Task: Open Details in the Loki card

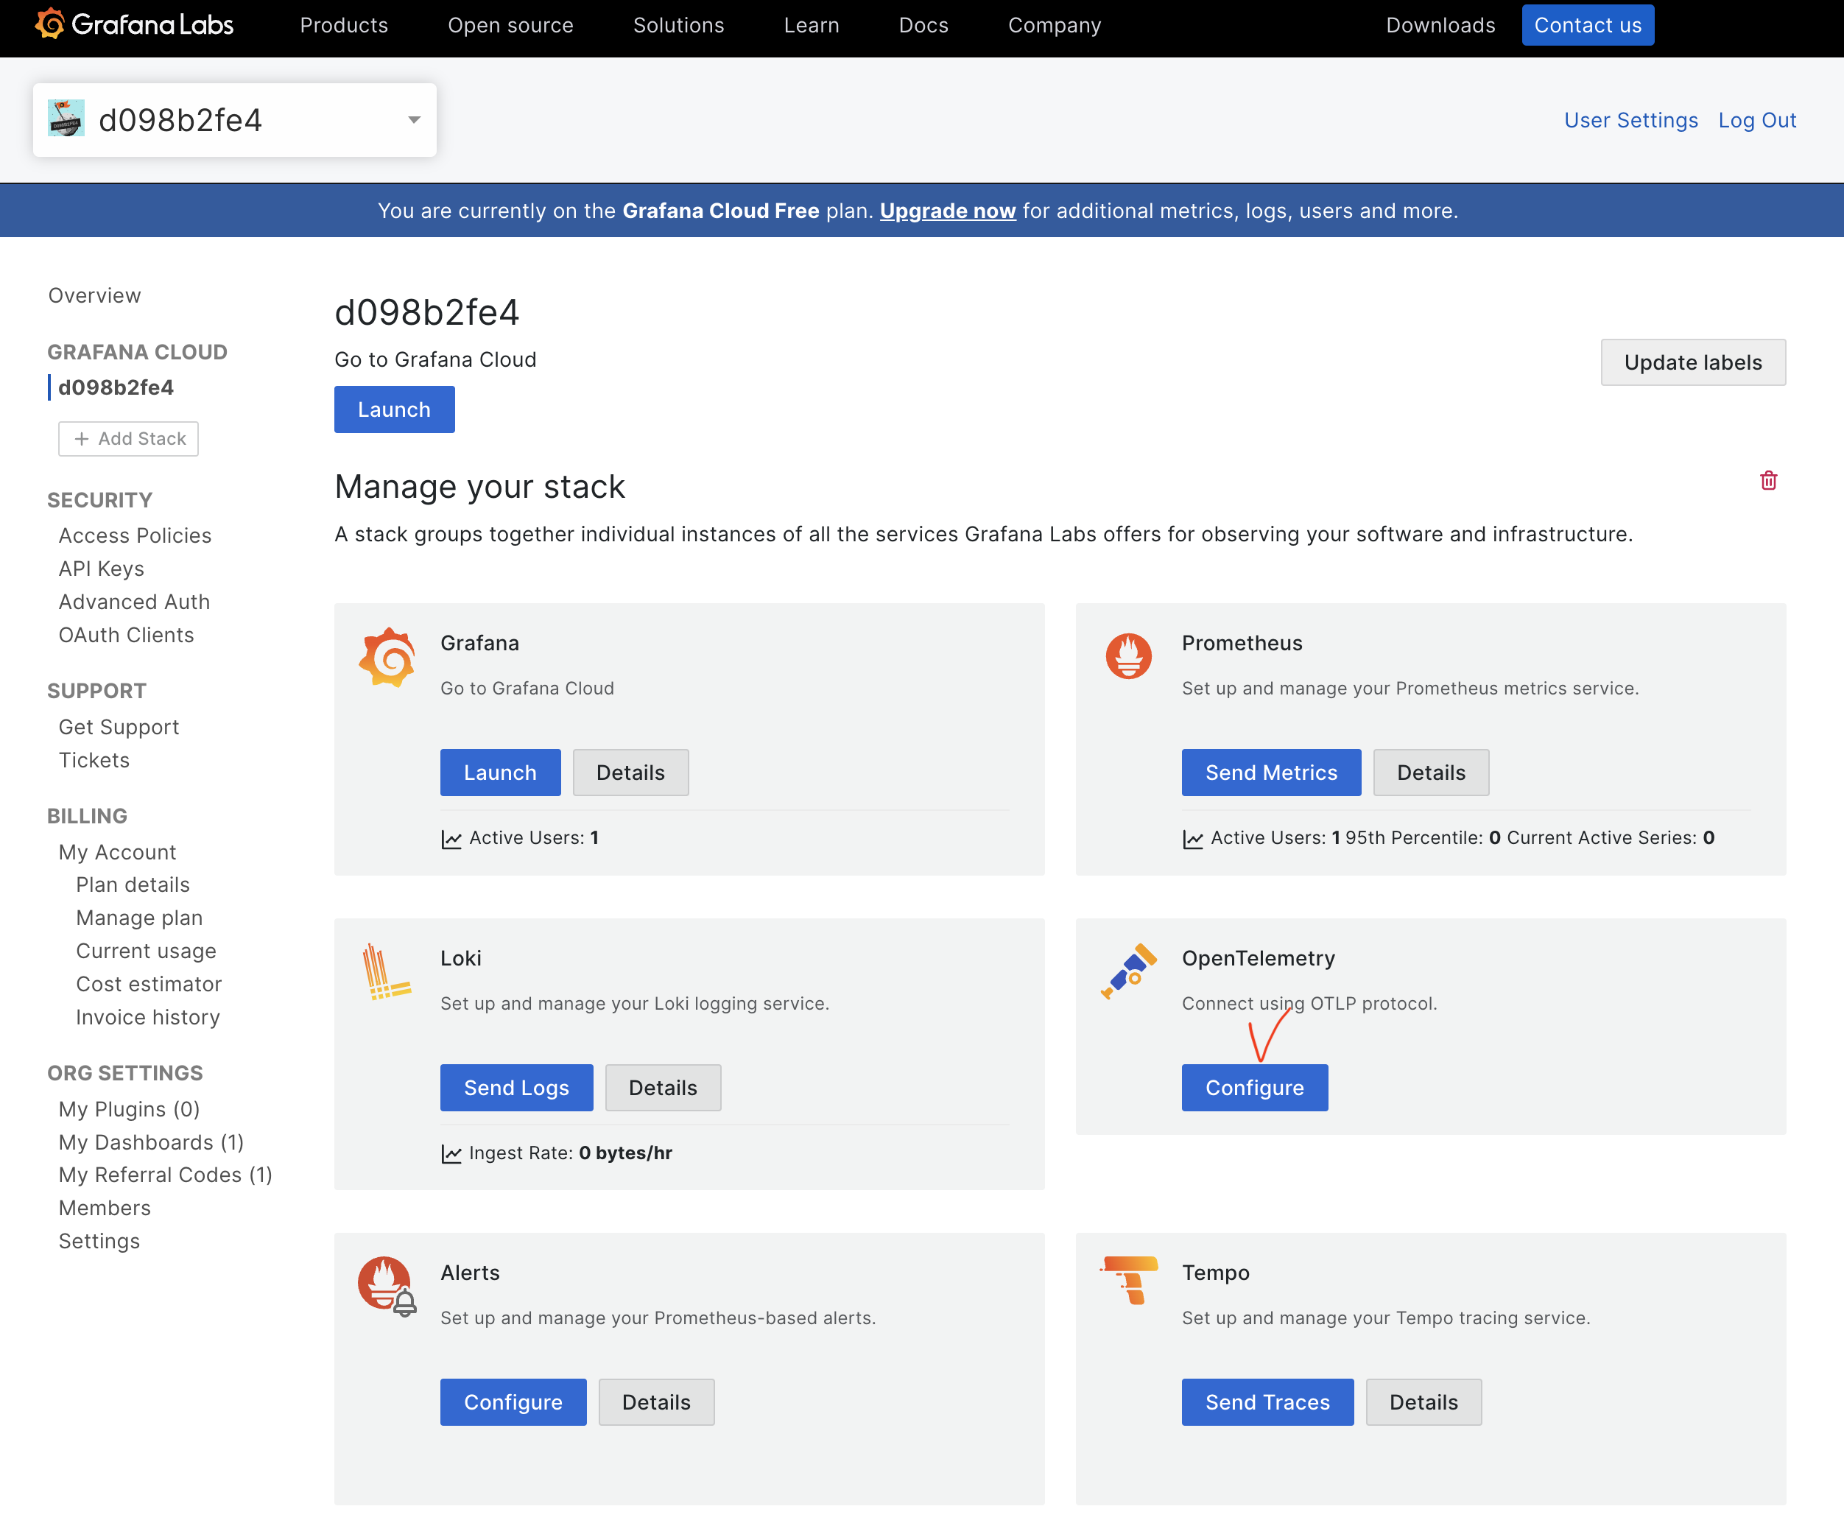Action: [664, 1088]
